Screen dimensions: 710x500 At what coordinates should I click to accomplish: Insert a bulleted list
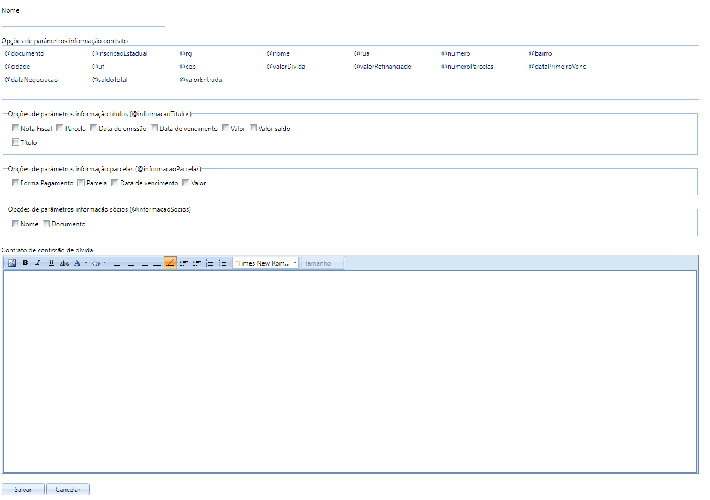pos(223,263)
